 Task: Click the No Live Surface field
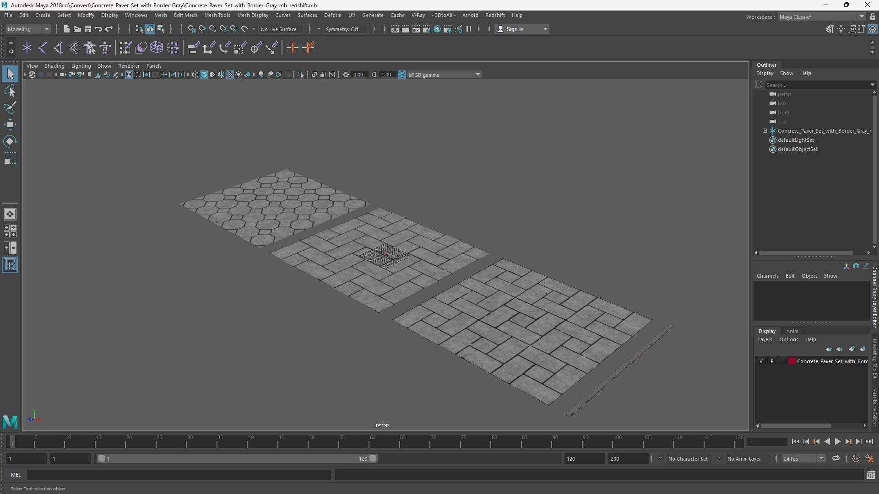280,29
